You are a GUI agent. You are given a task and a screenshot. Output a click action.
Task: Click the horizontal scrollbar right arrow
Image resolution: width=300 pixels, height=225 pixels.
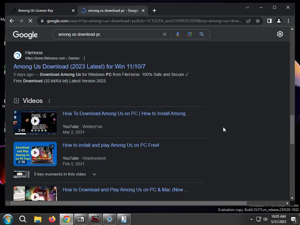(x=287, y=203)
